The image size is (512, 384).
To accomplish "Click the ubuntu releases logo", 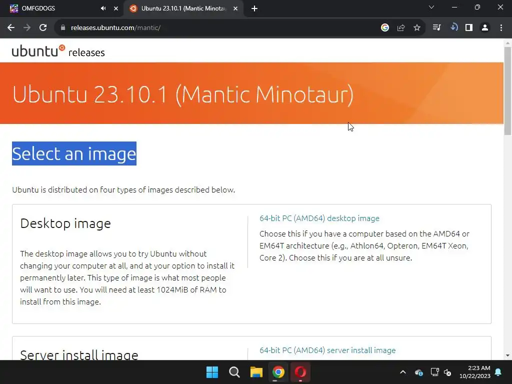I will click(58, 51).
